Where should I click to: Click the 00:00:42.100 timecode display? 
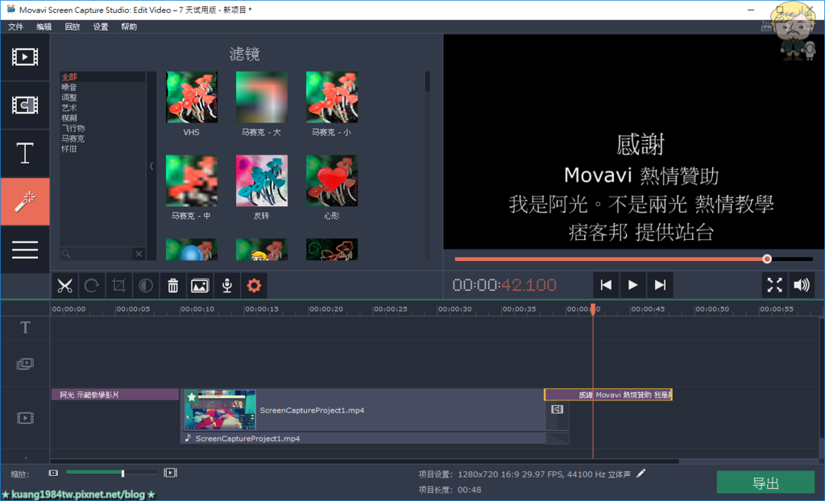[x=504, y=285]
